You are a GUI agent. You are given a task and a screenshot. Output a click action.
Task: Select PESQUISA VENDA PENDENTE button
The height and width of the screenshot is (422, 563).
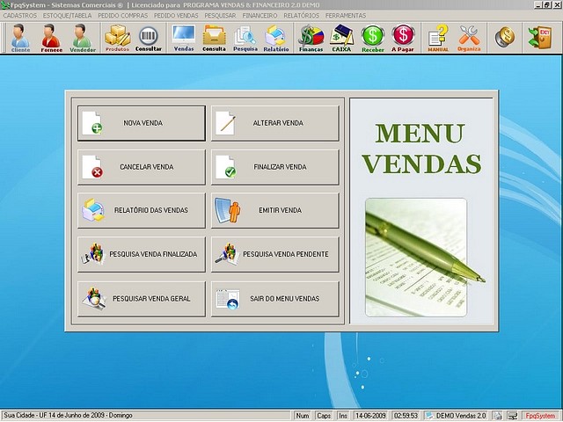coord(274,254)
